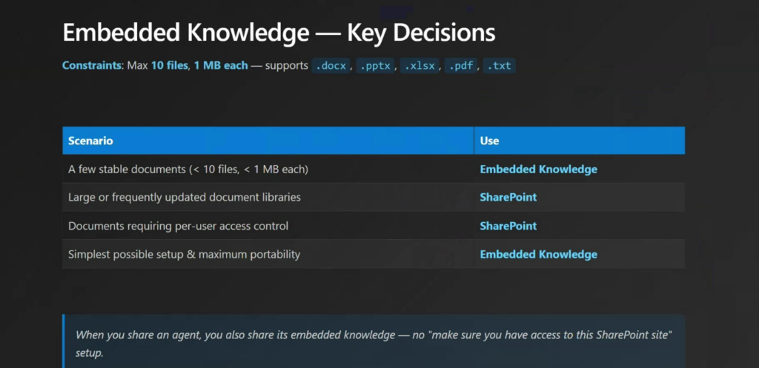The height and width of the screenshot is (368, 759).
Task: Click the .docx file type badge
Action: tap(331, 66)
